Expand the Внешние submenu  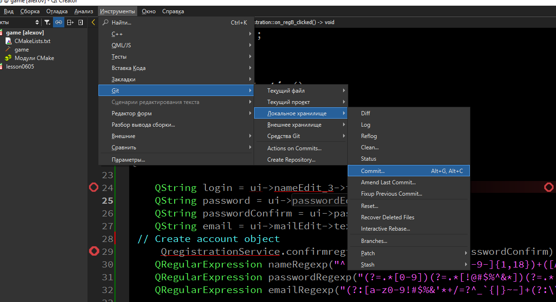point(176,136)
